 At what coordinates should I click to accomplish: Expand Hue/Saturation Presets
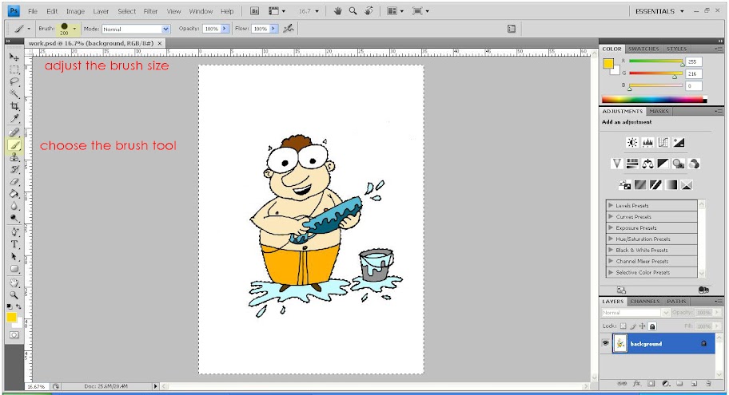[x=611, y=239]
